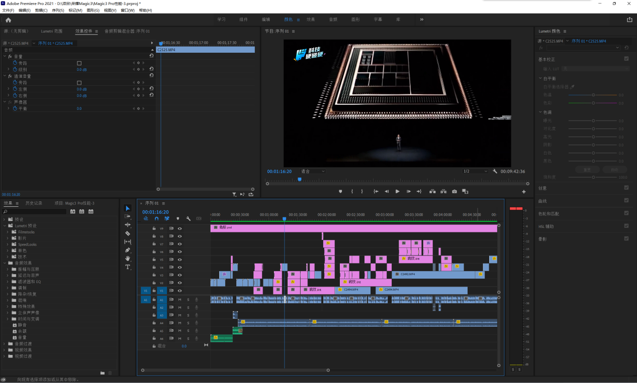Click new custom bin folder icon in Effects panel

[103, 373]
